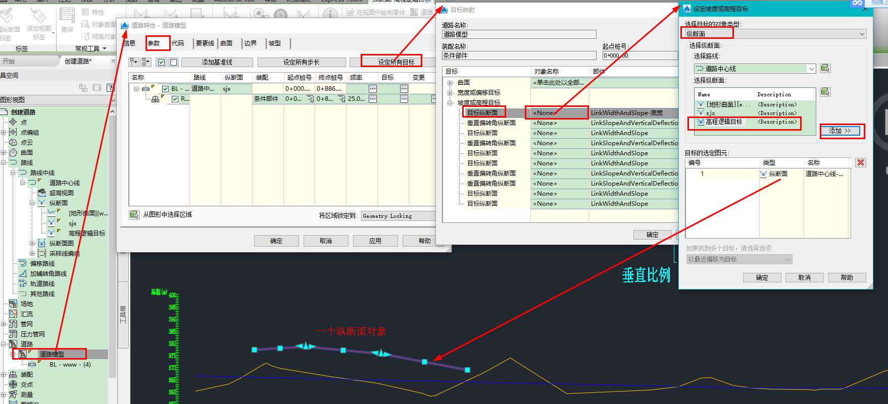
Task: Click the help question icon in Toolspace panel
Action: tap(111, 88)
